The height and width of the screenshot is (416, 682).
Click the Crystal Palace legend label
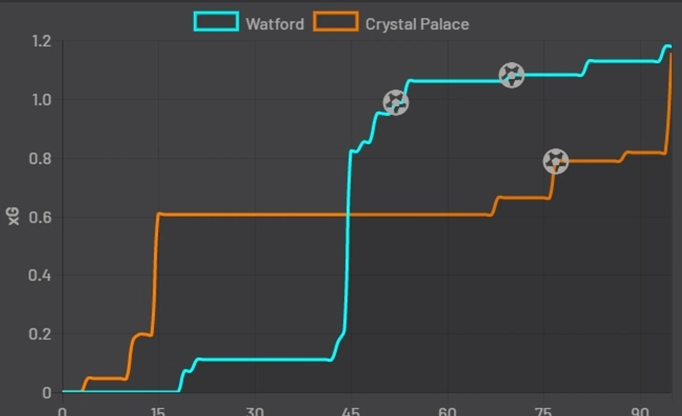click(417, 24)
